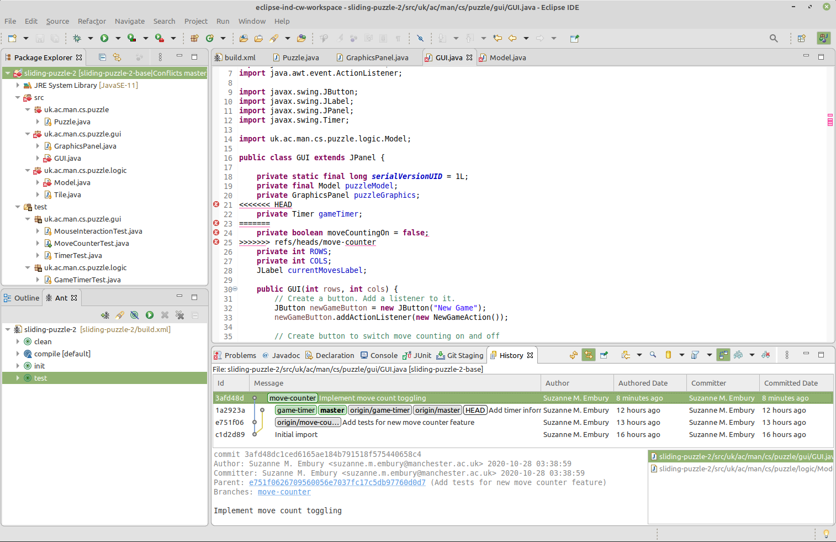Toggle Compare Mode in History toolbar
Viewport: 836px width, 542px height.
click(x=723, y=355)
